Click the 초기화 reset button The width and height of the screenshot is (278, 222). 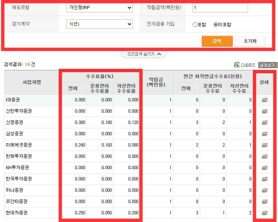[250, 41]
